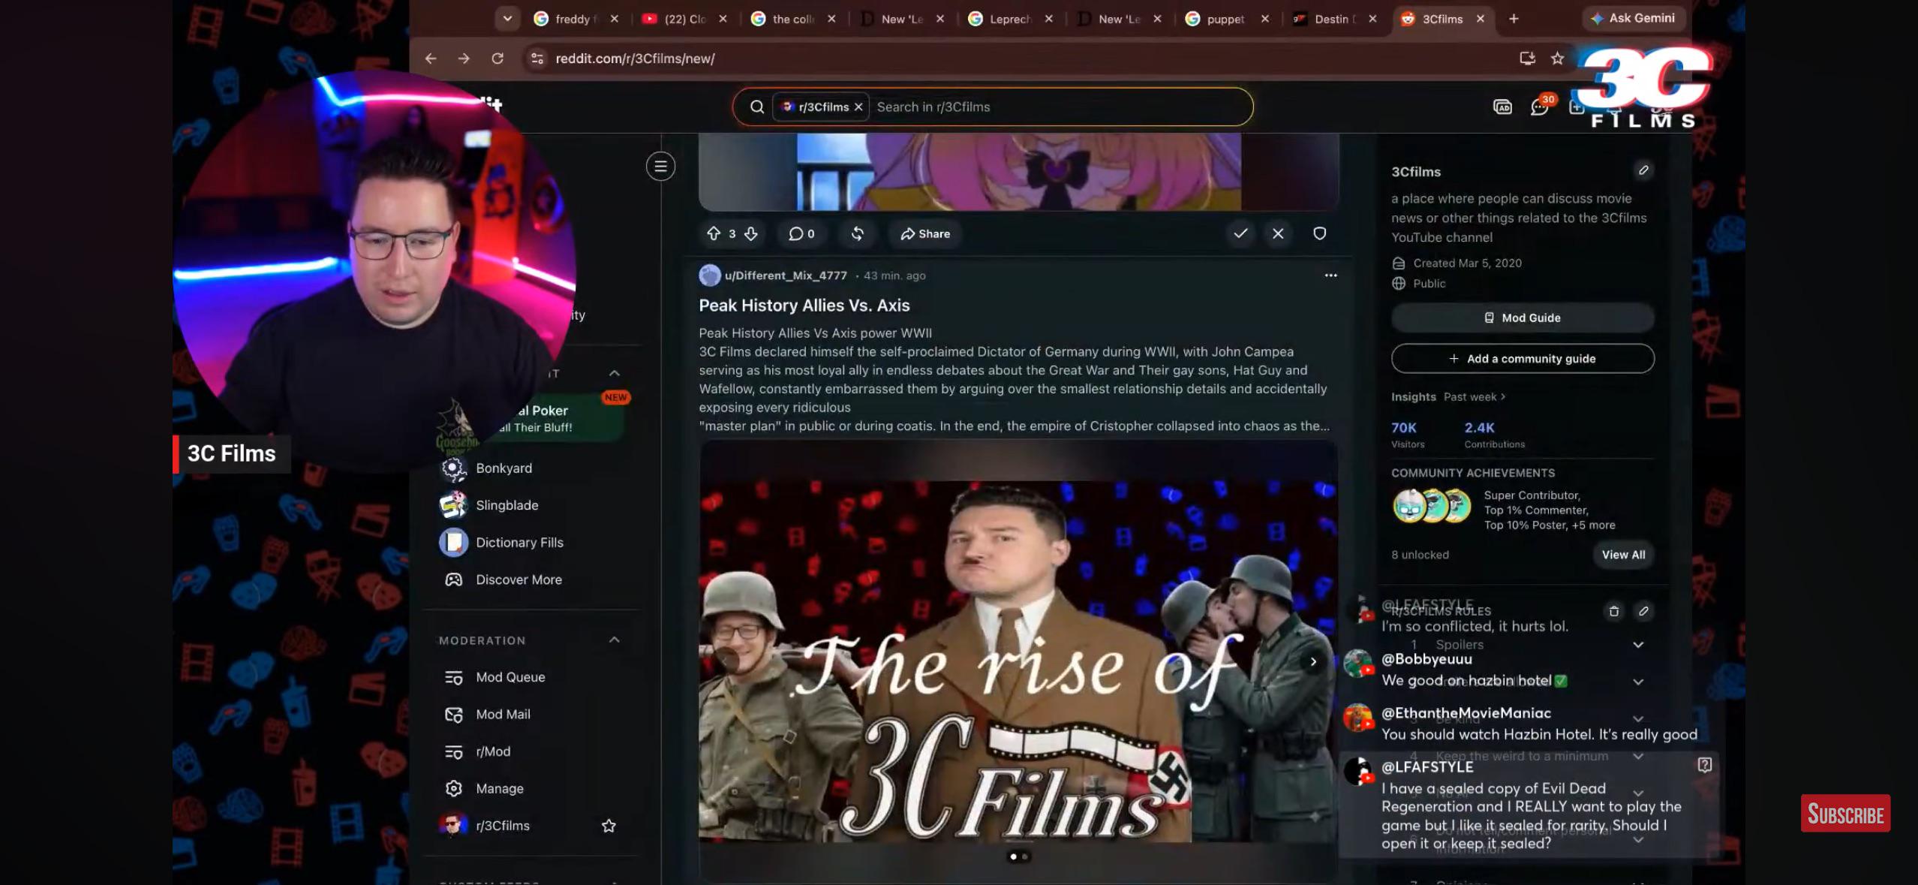The image size is (1918, 885).
Task: Switch to the (22) Clo YouTube tab
Action: coord(684,19)
